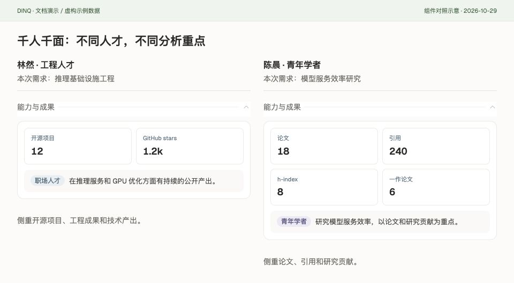This screenshot has height=283, width=514.
Task: Click 本次需求：模型服务效率研究 text
Action: [312, 79]
